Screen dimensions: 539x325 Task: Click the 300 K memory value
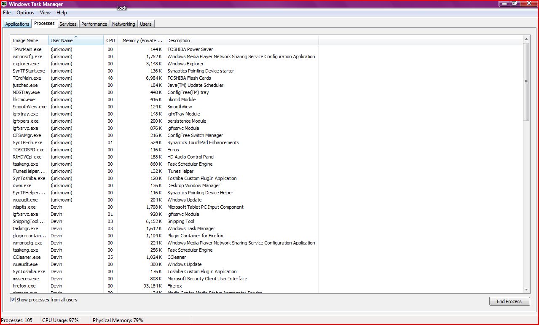pos(156,264)
